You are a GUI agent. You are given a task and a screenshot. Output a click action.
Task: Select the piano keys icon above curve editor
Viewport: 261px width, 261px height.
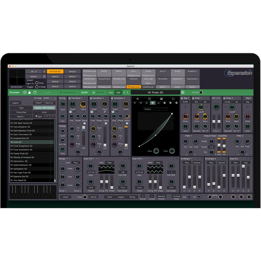point(162,99)
